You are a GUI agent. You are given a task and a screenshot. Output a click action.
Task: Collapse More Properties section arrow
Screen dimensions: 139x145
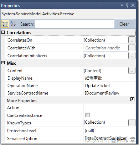132,100
